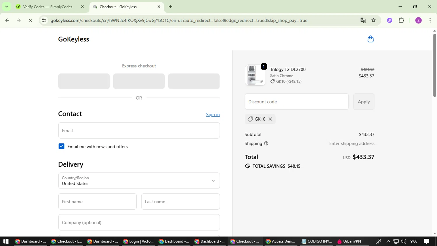
Task: Click the Trilogy T2 DL2700 product thumbnail
Action: pos(255,75)
